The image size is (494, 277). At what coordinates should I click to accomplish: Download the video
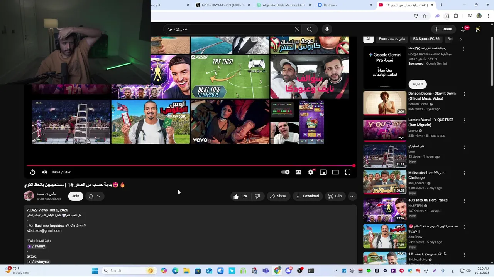point(307,196)
